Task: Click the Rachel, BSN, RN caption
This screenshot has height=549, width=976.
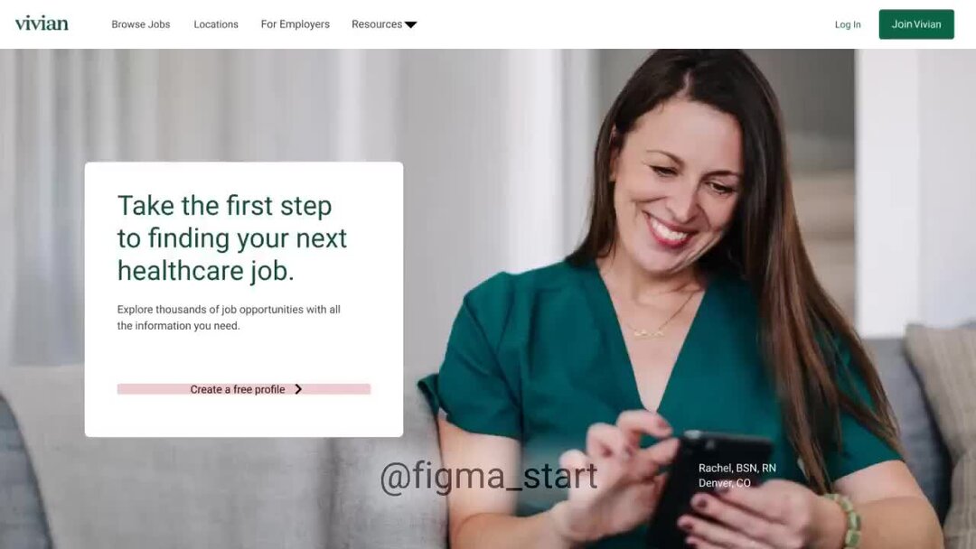Action: (x=737, y=468)
